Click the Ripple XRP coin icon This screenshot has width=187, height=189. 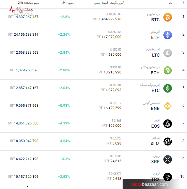pos(168,159)
